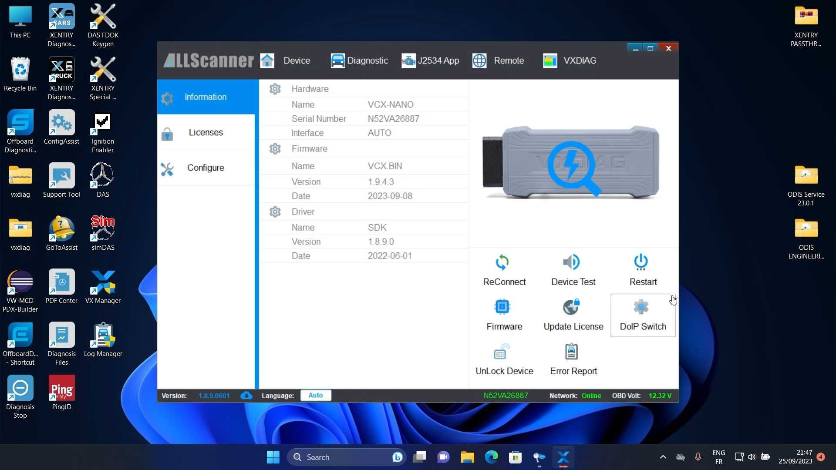Select the DAS FDOK Keygen desktop icon
836x470 pixels.
103,25
